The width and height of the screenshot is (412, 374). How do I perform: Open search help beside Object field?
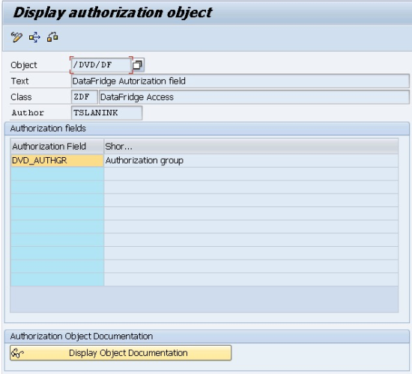coord(138,65)
